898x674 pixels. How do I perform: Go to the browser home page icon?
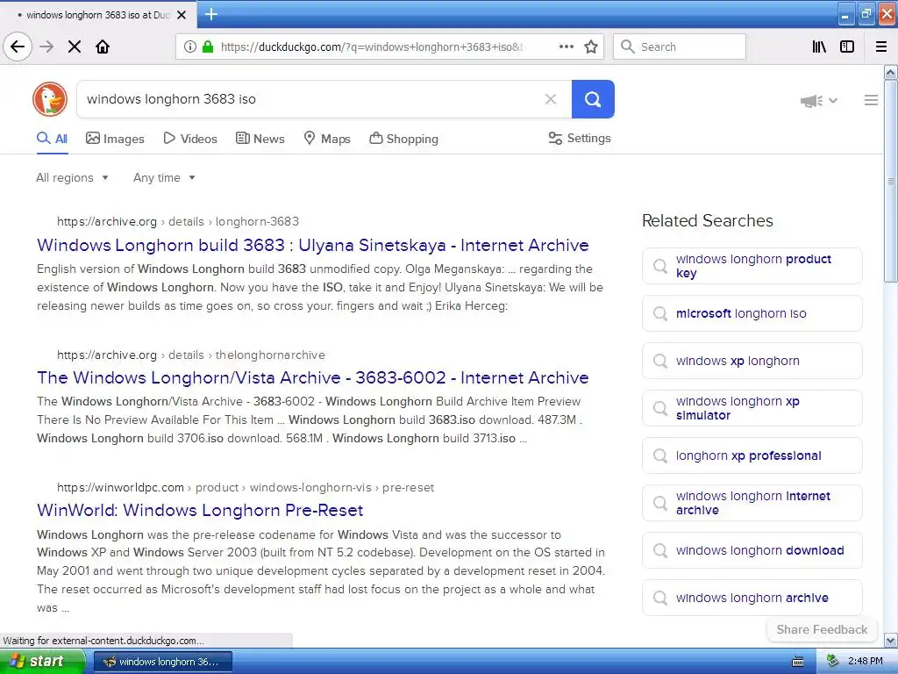103,47
